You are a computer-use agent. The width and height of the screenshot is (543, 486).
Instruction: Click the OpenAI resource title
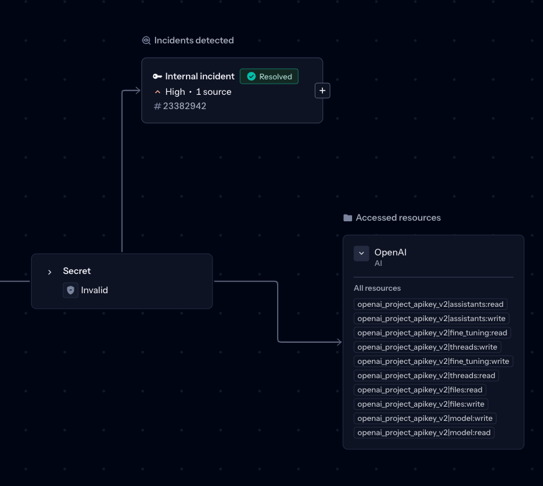[391, 252]
